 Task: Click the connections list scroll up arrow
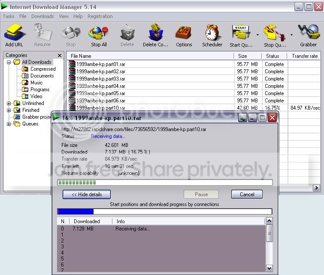269,221
